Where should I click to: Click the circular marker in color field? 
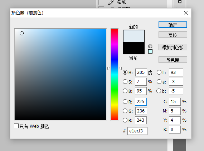[21, 34]
